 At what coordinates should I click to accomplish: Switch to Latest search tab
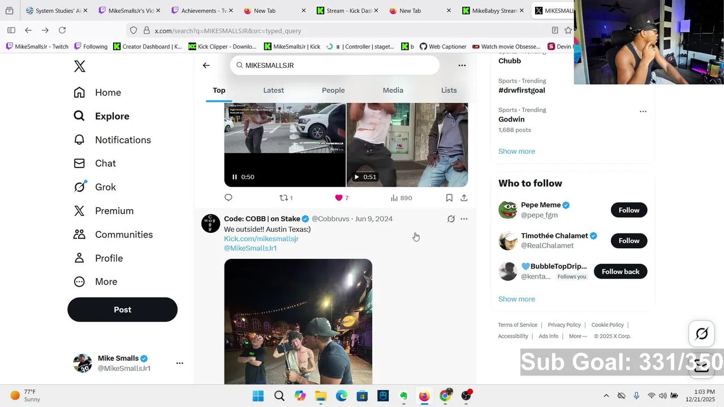tap(273, 90)
